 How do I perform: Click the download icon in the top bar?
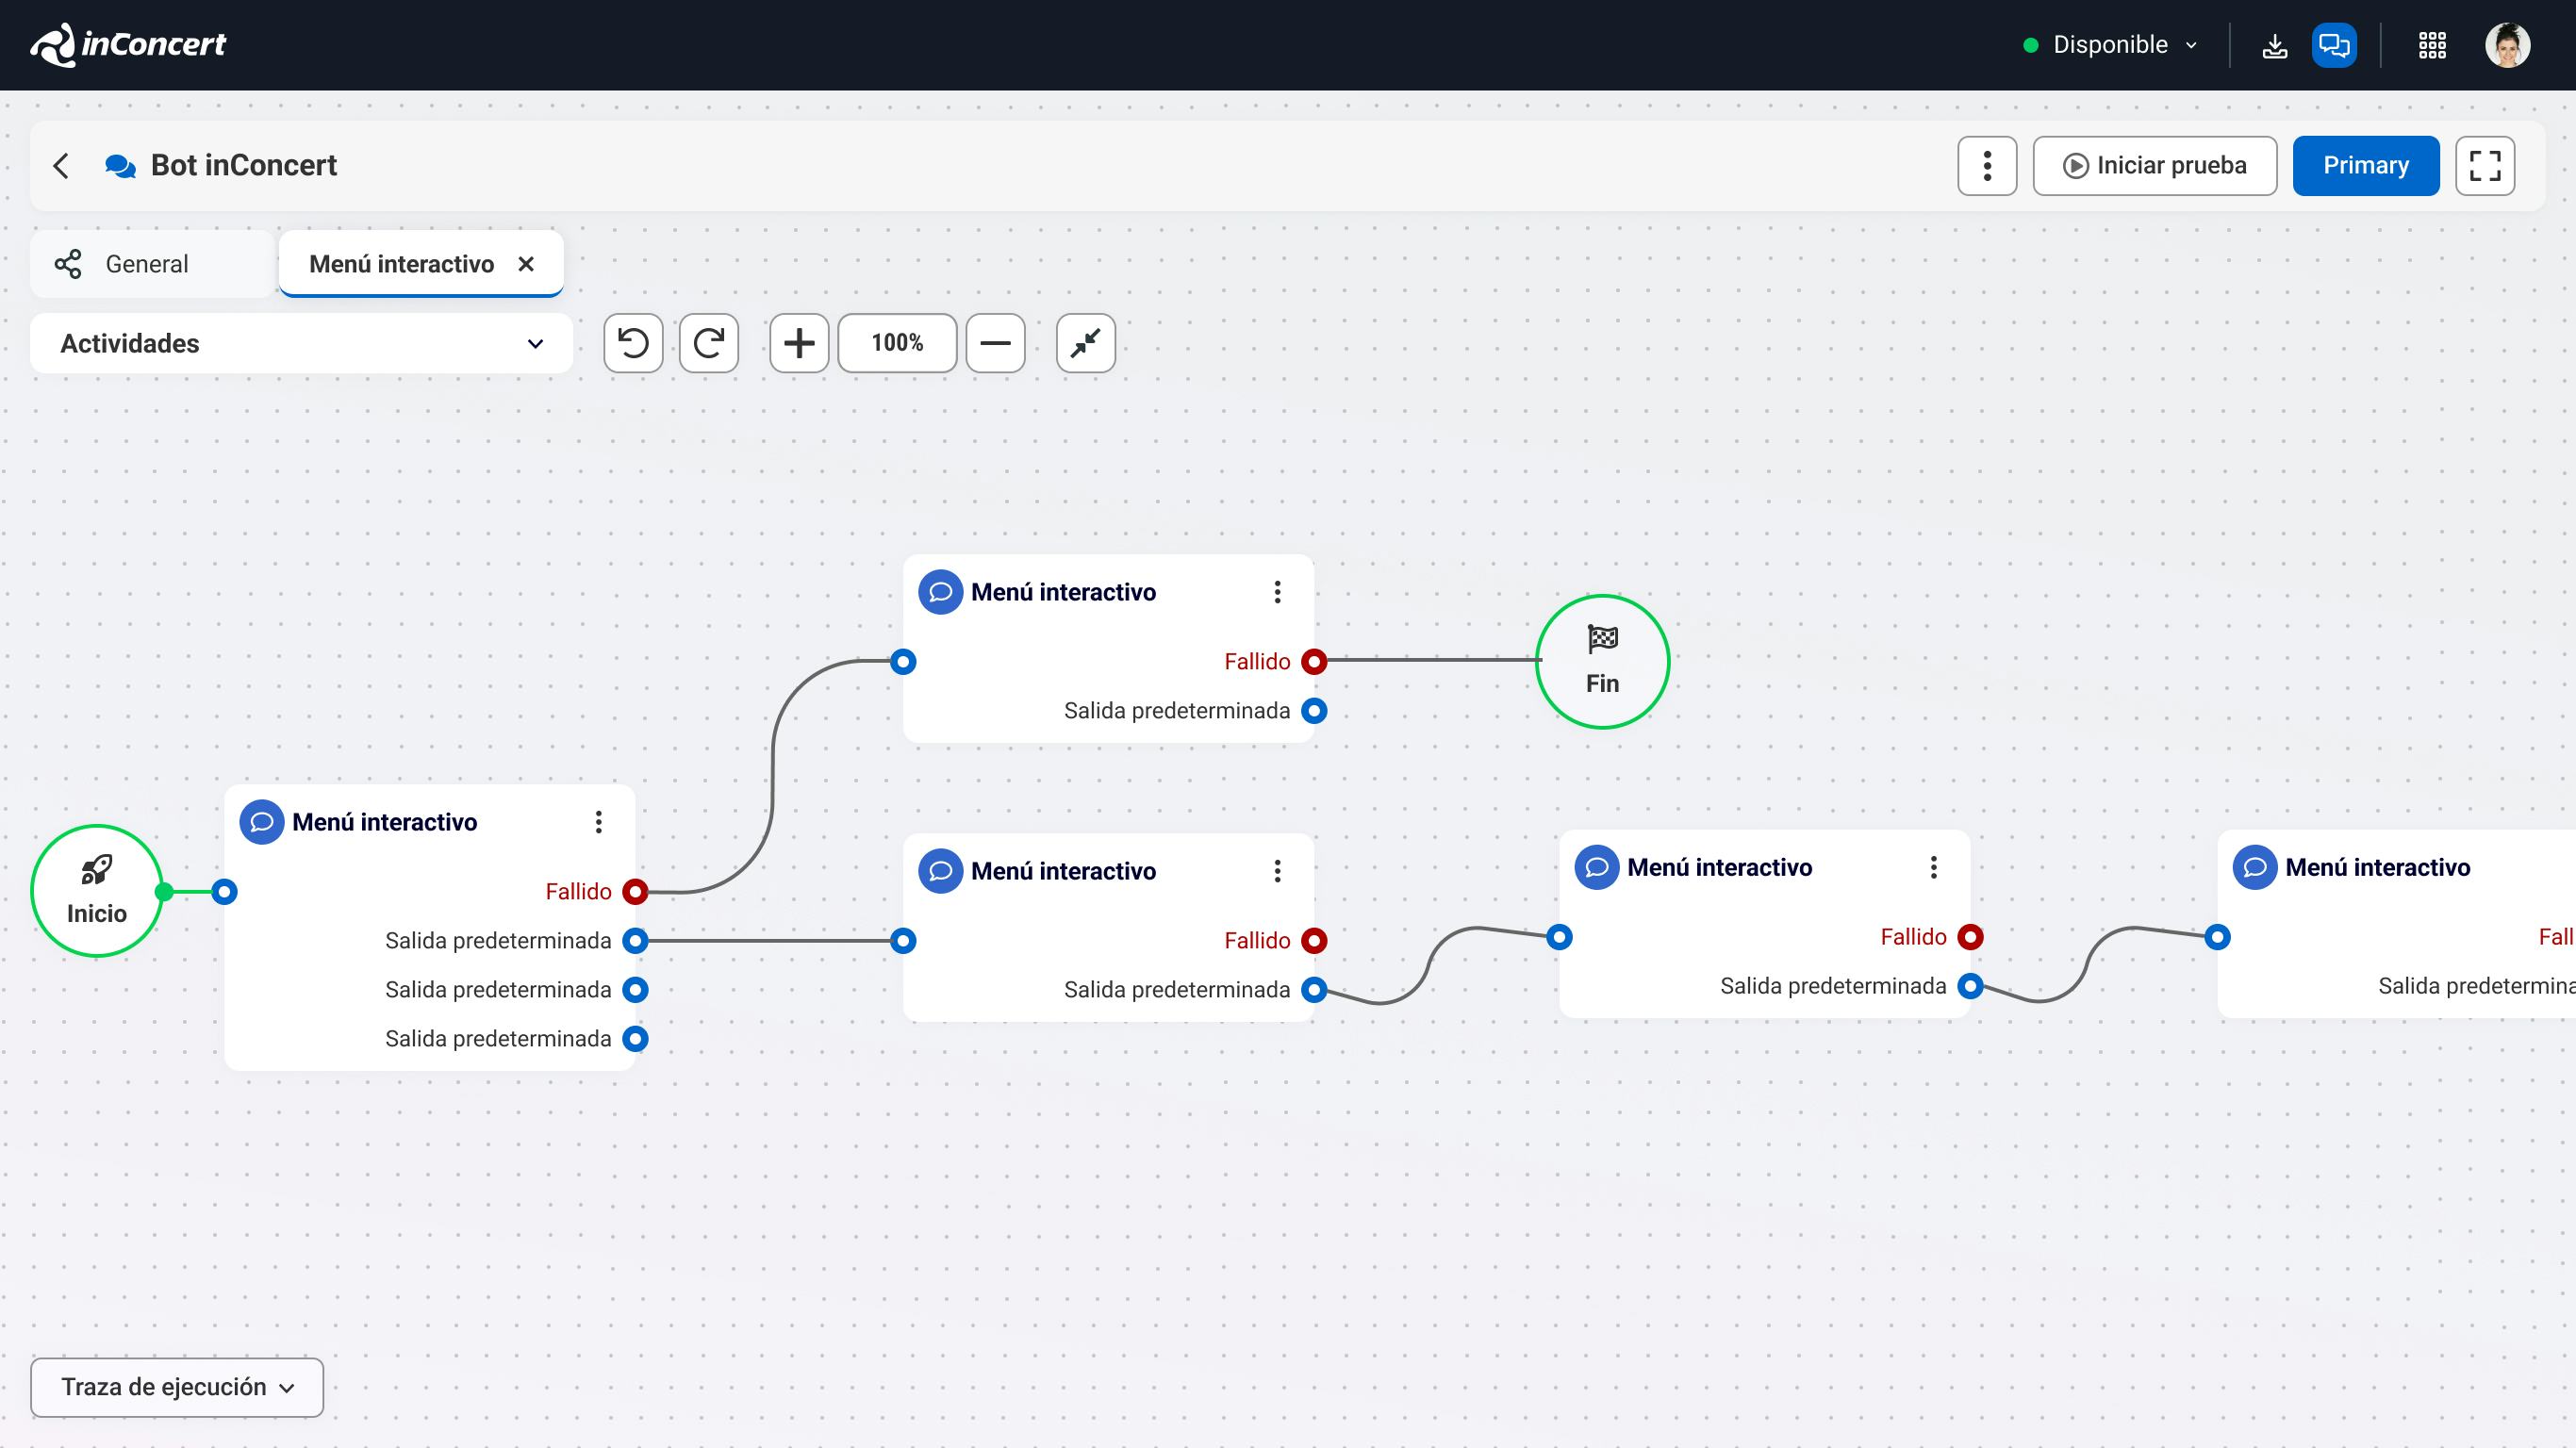pos(2275,45)
